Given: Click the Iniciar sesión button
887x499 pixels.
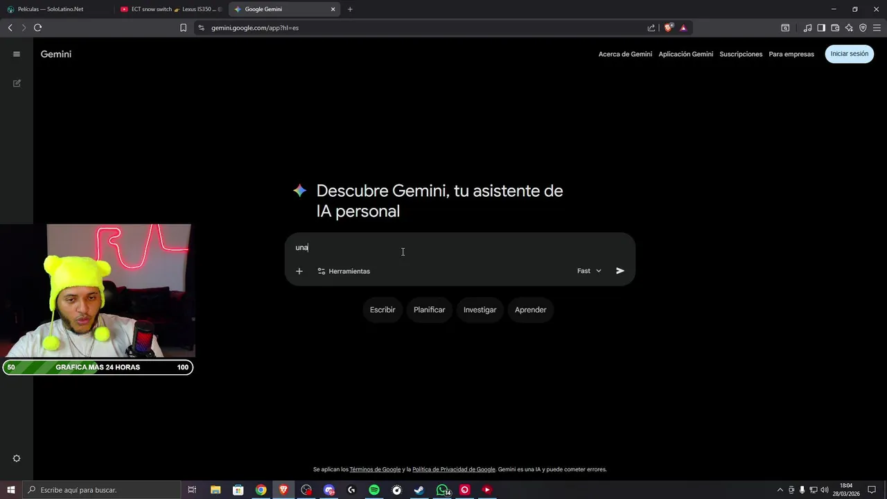Looking at the screenshot, I should 850,54.
